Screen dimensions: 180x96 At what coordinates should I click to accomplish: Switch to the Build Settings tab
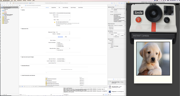coord(65,7)
